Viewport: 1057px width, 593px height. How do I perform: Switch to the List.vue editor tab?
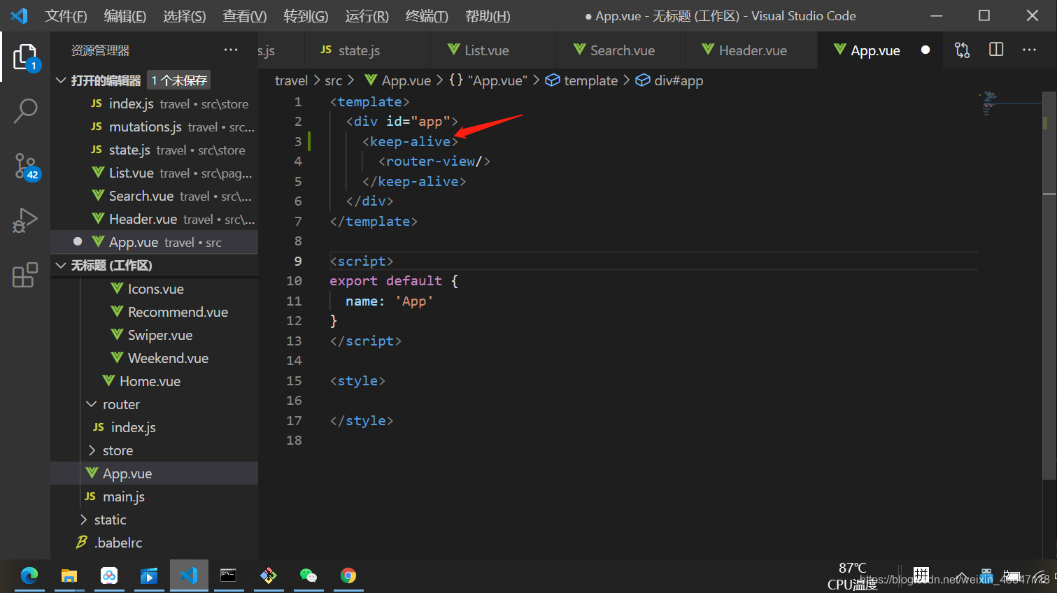493,50
